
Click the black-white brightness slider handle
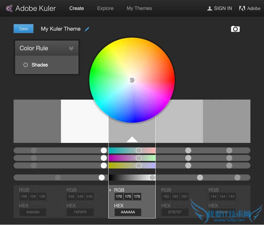pos(152,177)
